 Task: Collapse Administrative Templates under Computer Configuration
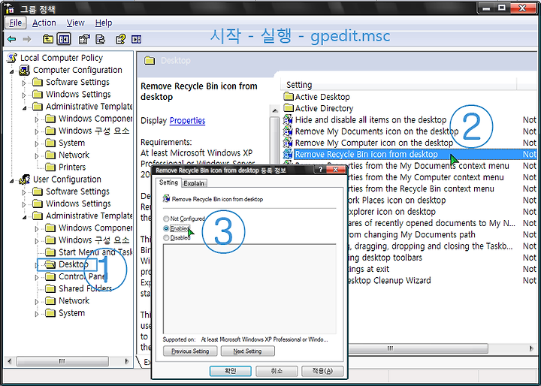pos(25,107)
